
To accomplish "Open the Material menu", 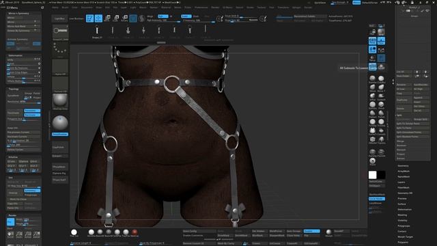I will click(166, 8).
